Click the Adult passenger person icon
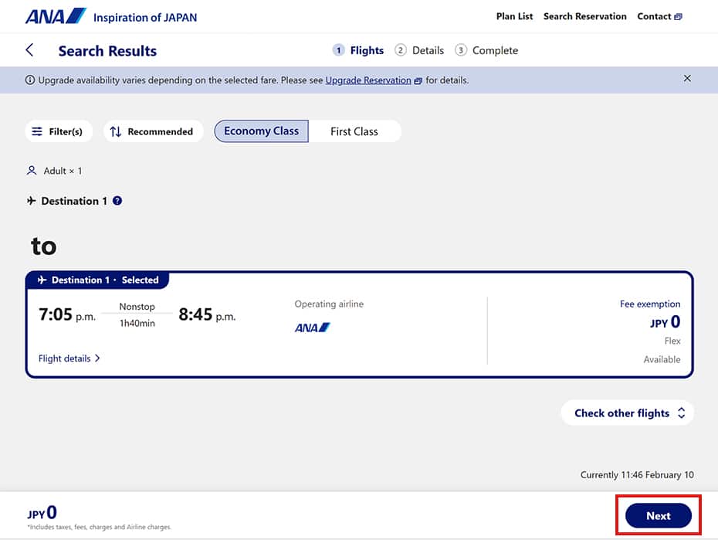718x540 pixels. pyautogui.click(x=31, y=171)
